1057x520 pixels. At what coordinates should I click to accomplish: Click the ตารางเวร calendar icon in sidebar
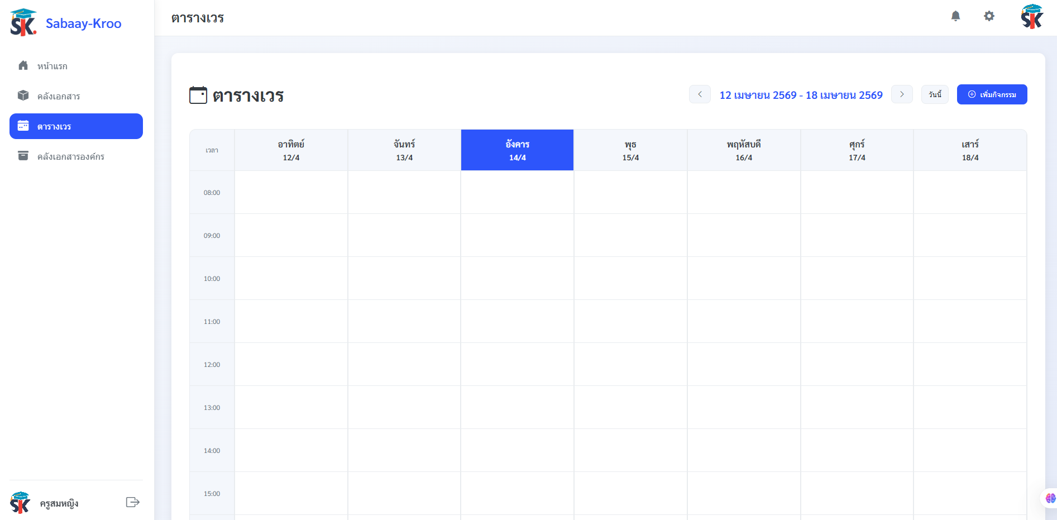click(23, 126)
